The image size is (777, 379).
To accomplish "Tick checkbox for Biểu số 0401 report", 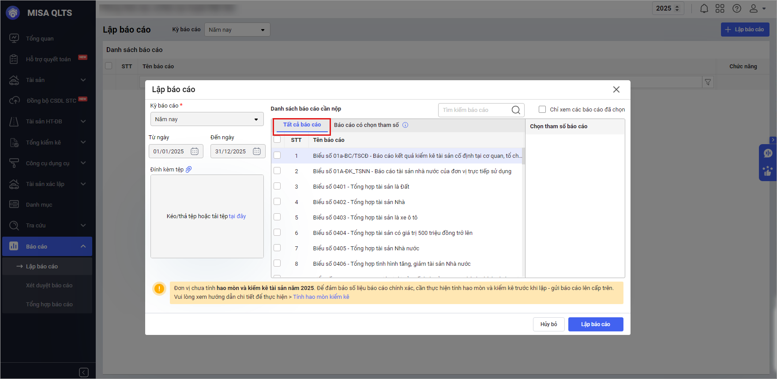I will tap(277, 186).
